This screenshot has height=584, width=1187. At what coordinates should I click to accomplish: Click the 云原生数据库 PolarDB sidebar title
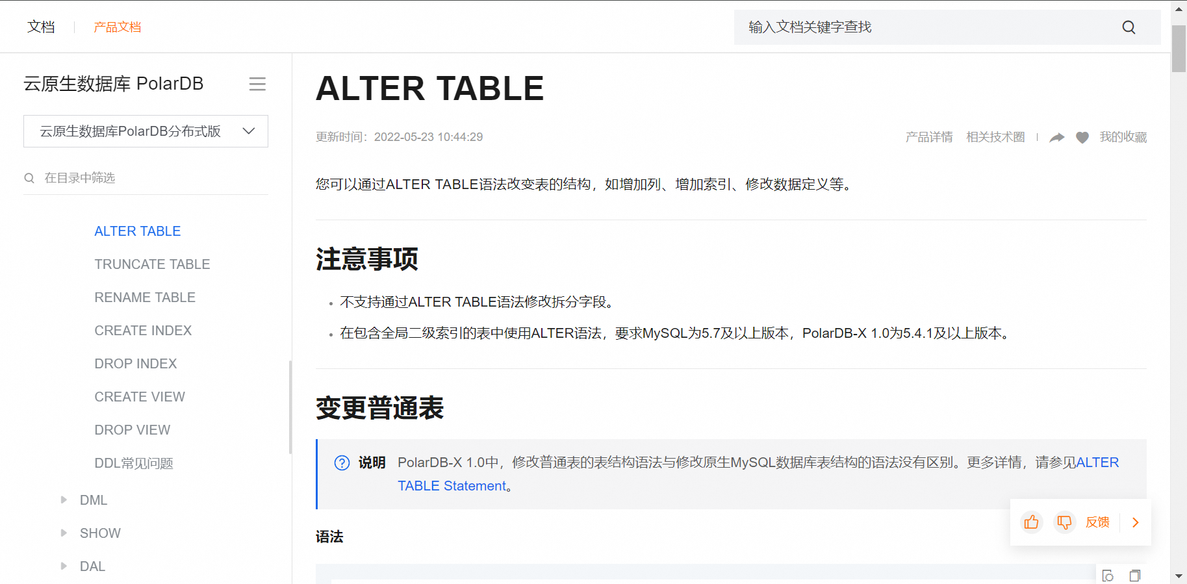click(114, 84)
